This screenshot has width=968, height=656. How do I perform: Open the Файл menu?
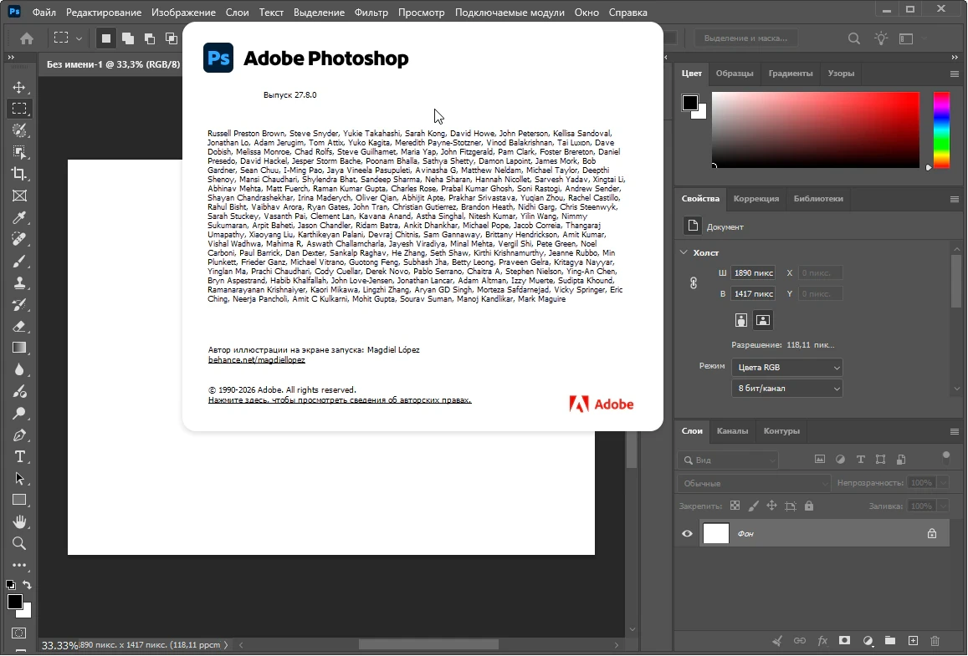coord(44,13)
